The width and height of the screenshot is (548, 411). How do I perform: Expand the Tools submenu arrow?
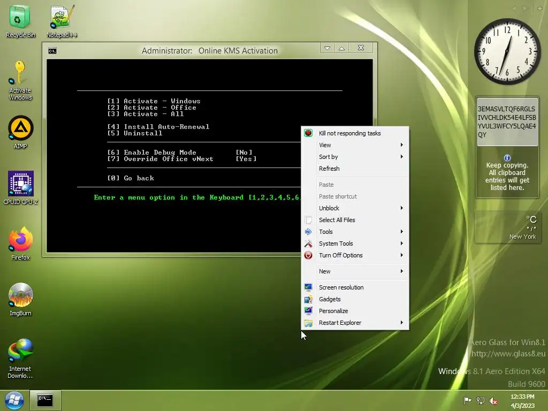402,232
